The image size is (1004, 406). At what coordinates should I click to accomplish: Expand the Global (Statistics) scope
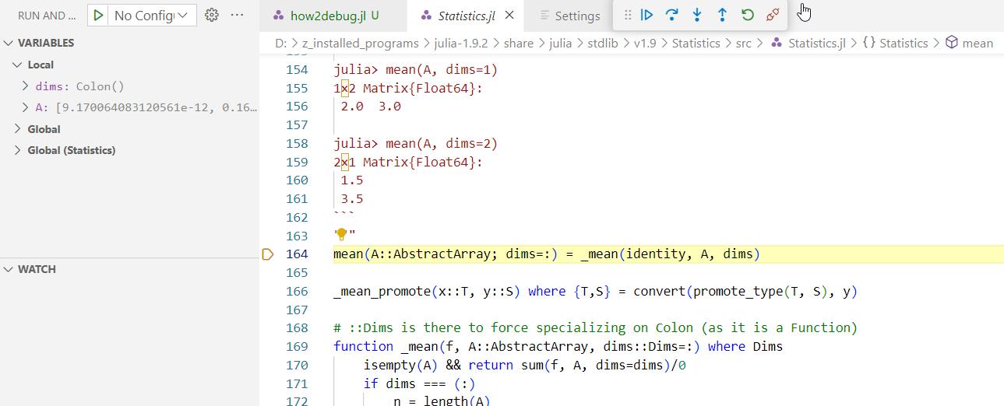tap(18, 150)
